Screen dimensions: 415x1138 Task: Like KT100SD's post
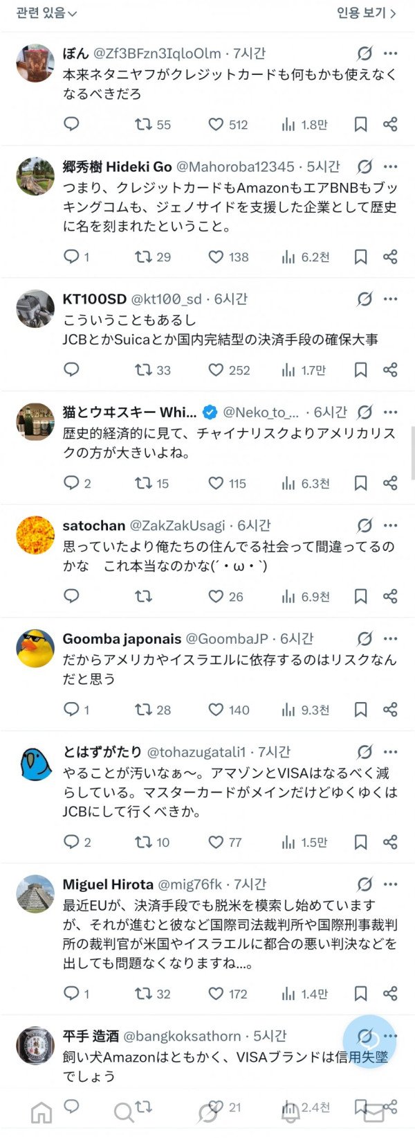tap(216, 370)
